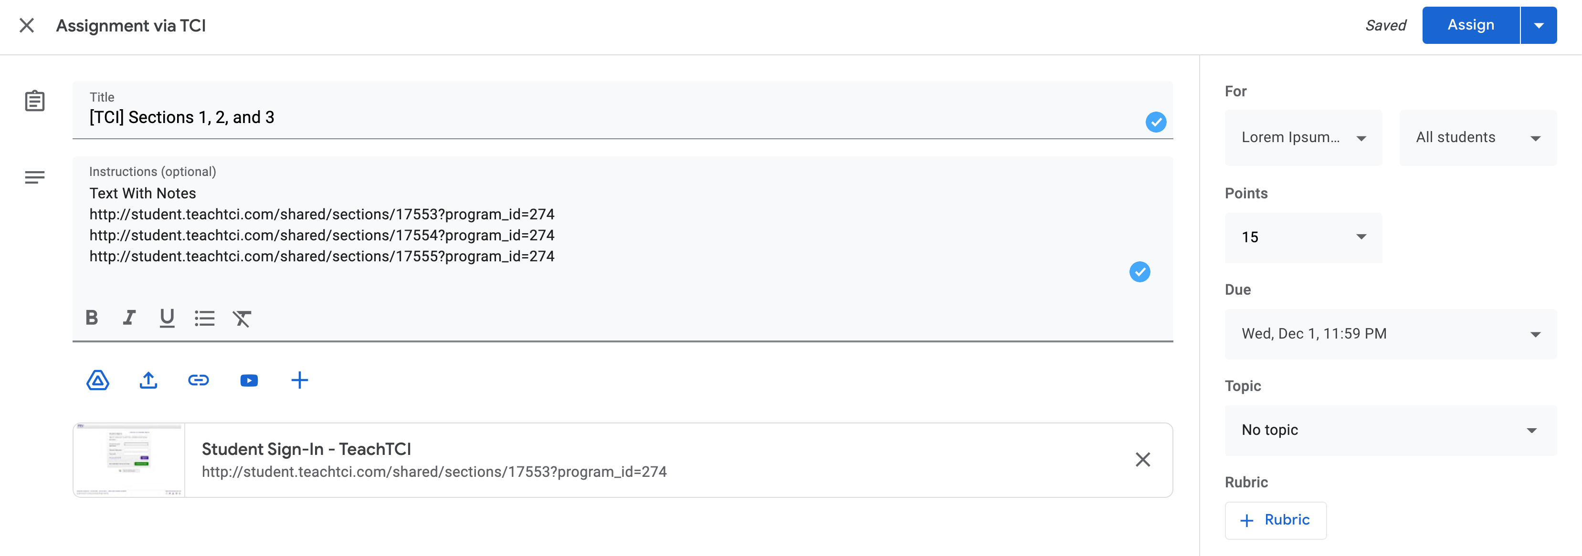Remove the Student Sign-In attachment
Image resolution: width=1582 pixels, height=556 pixels.
point(1143,460)
